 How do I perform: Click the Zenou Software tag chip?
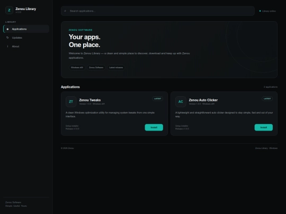(96, 68)
